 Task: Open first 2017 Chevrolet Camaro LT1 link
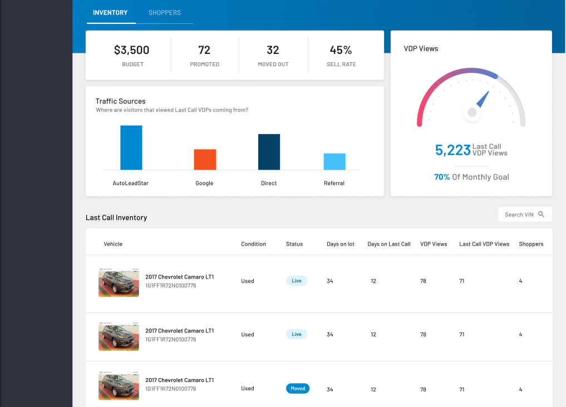coord(179,277)
